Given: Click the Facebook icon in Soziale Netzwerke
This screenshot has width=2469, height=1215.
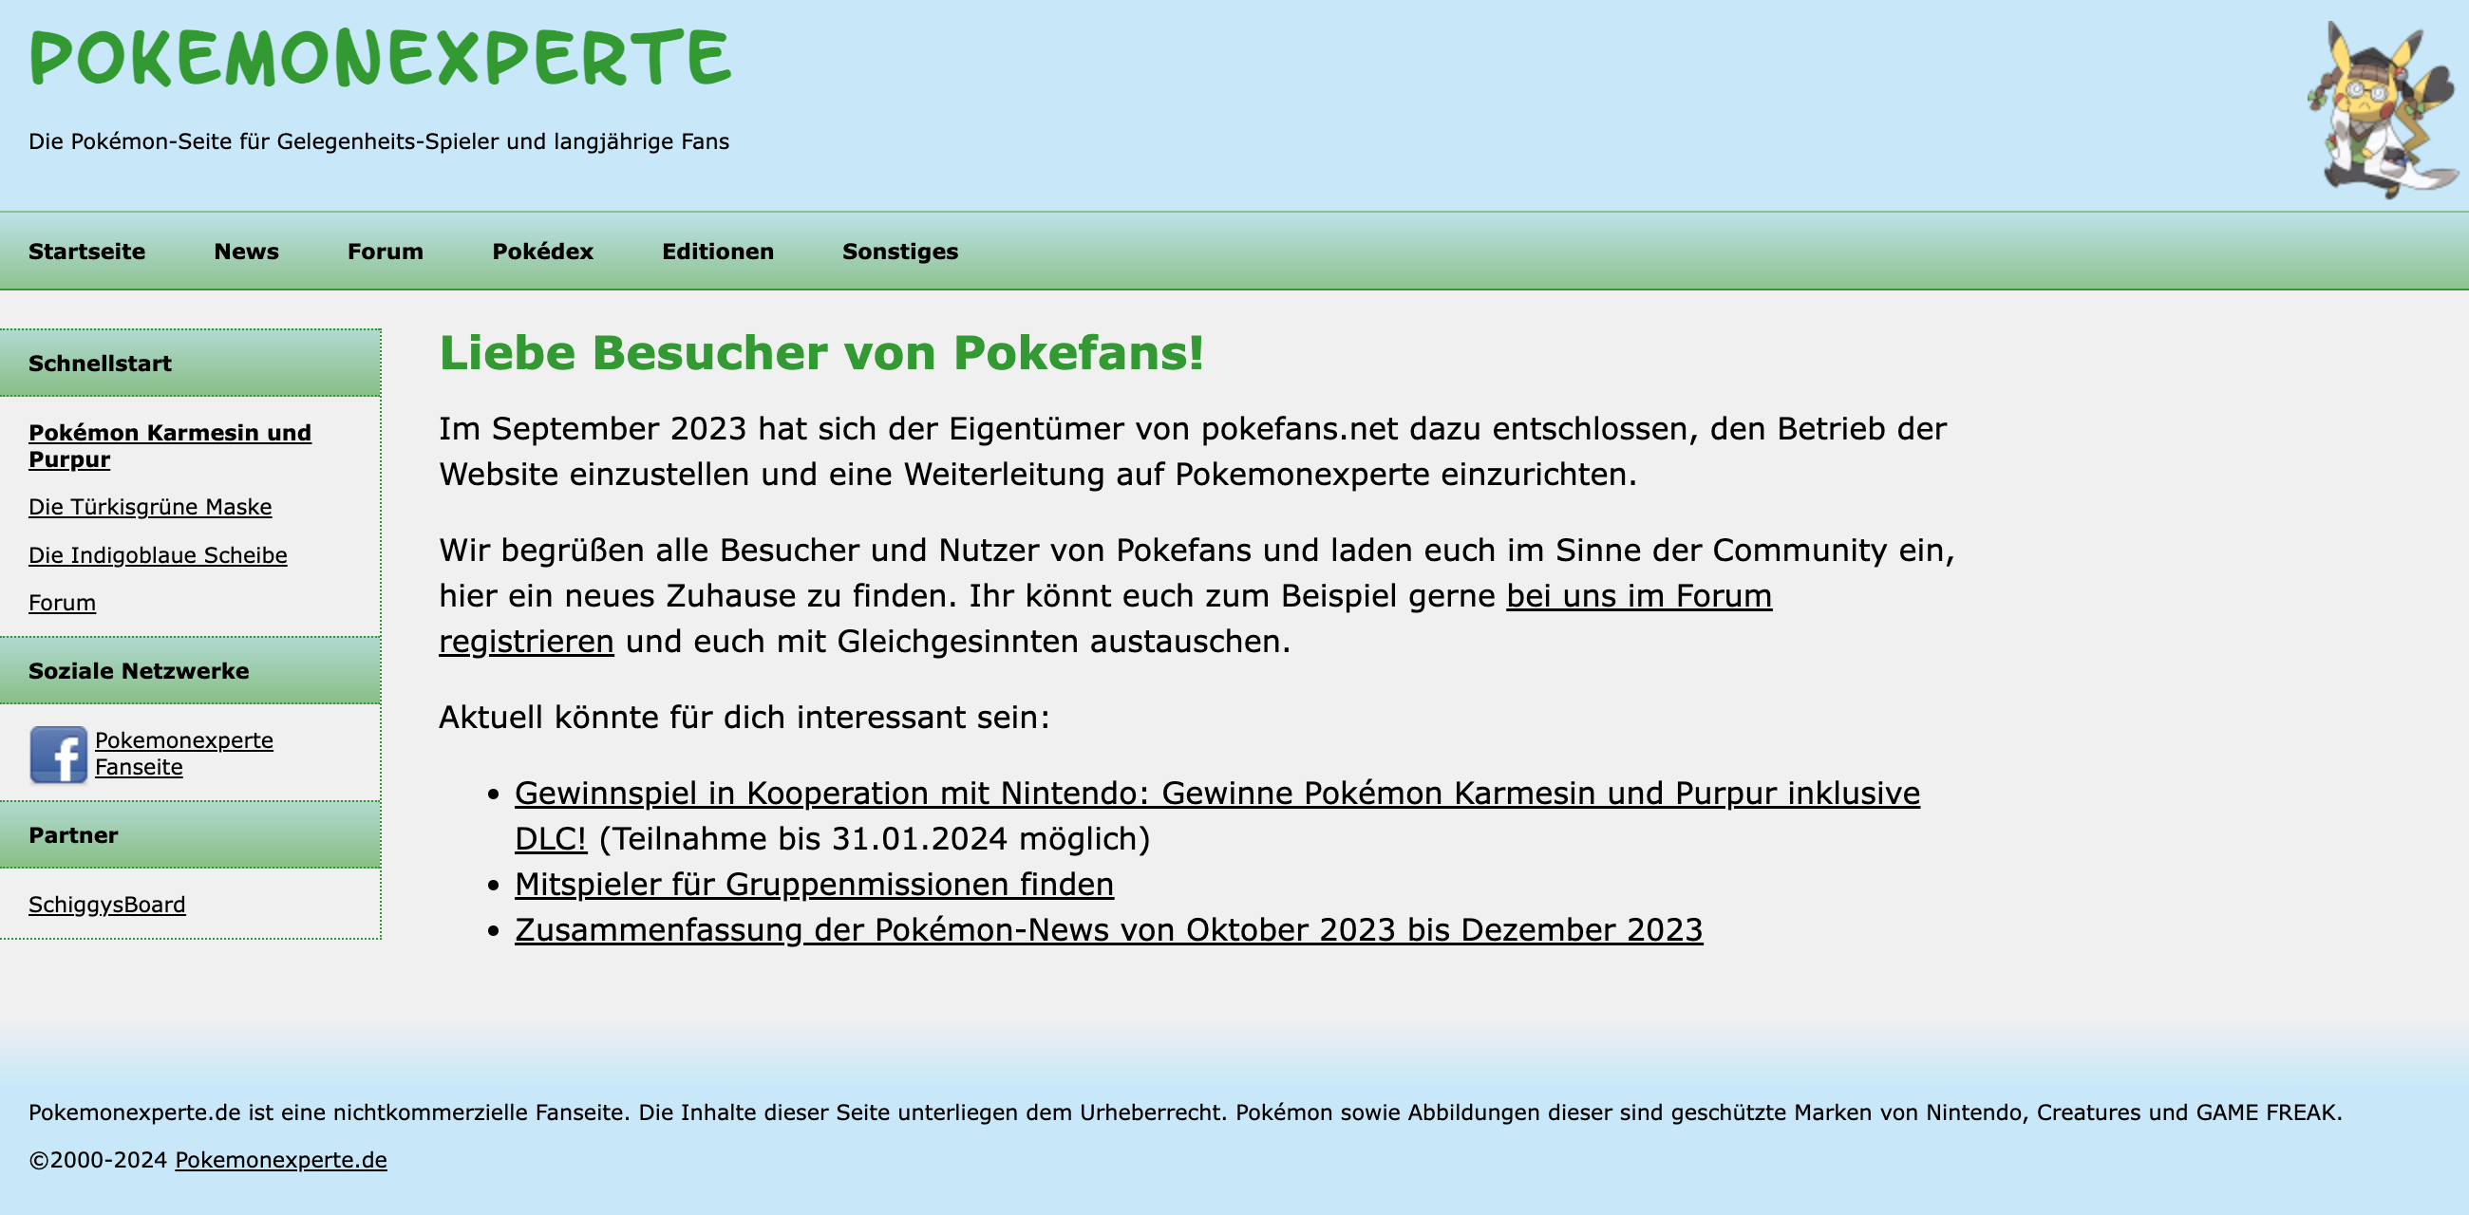Looking at the screenshot, I should coord(59,755).
